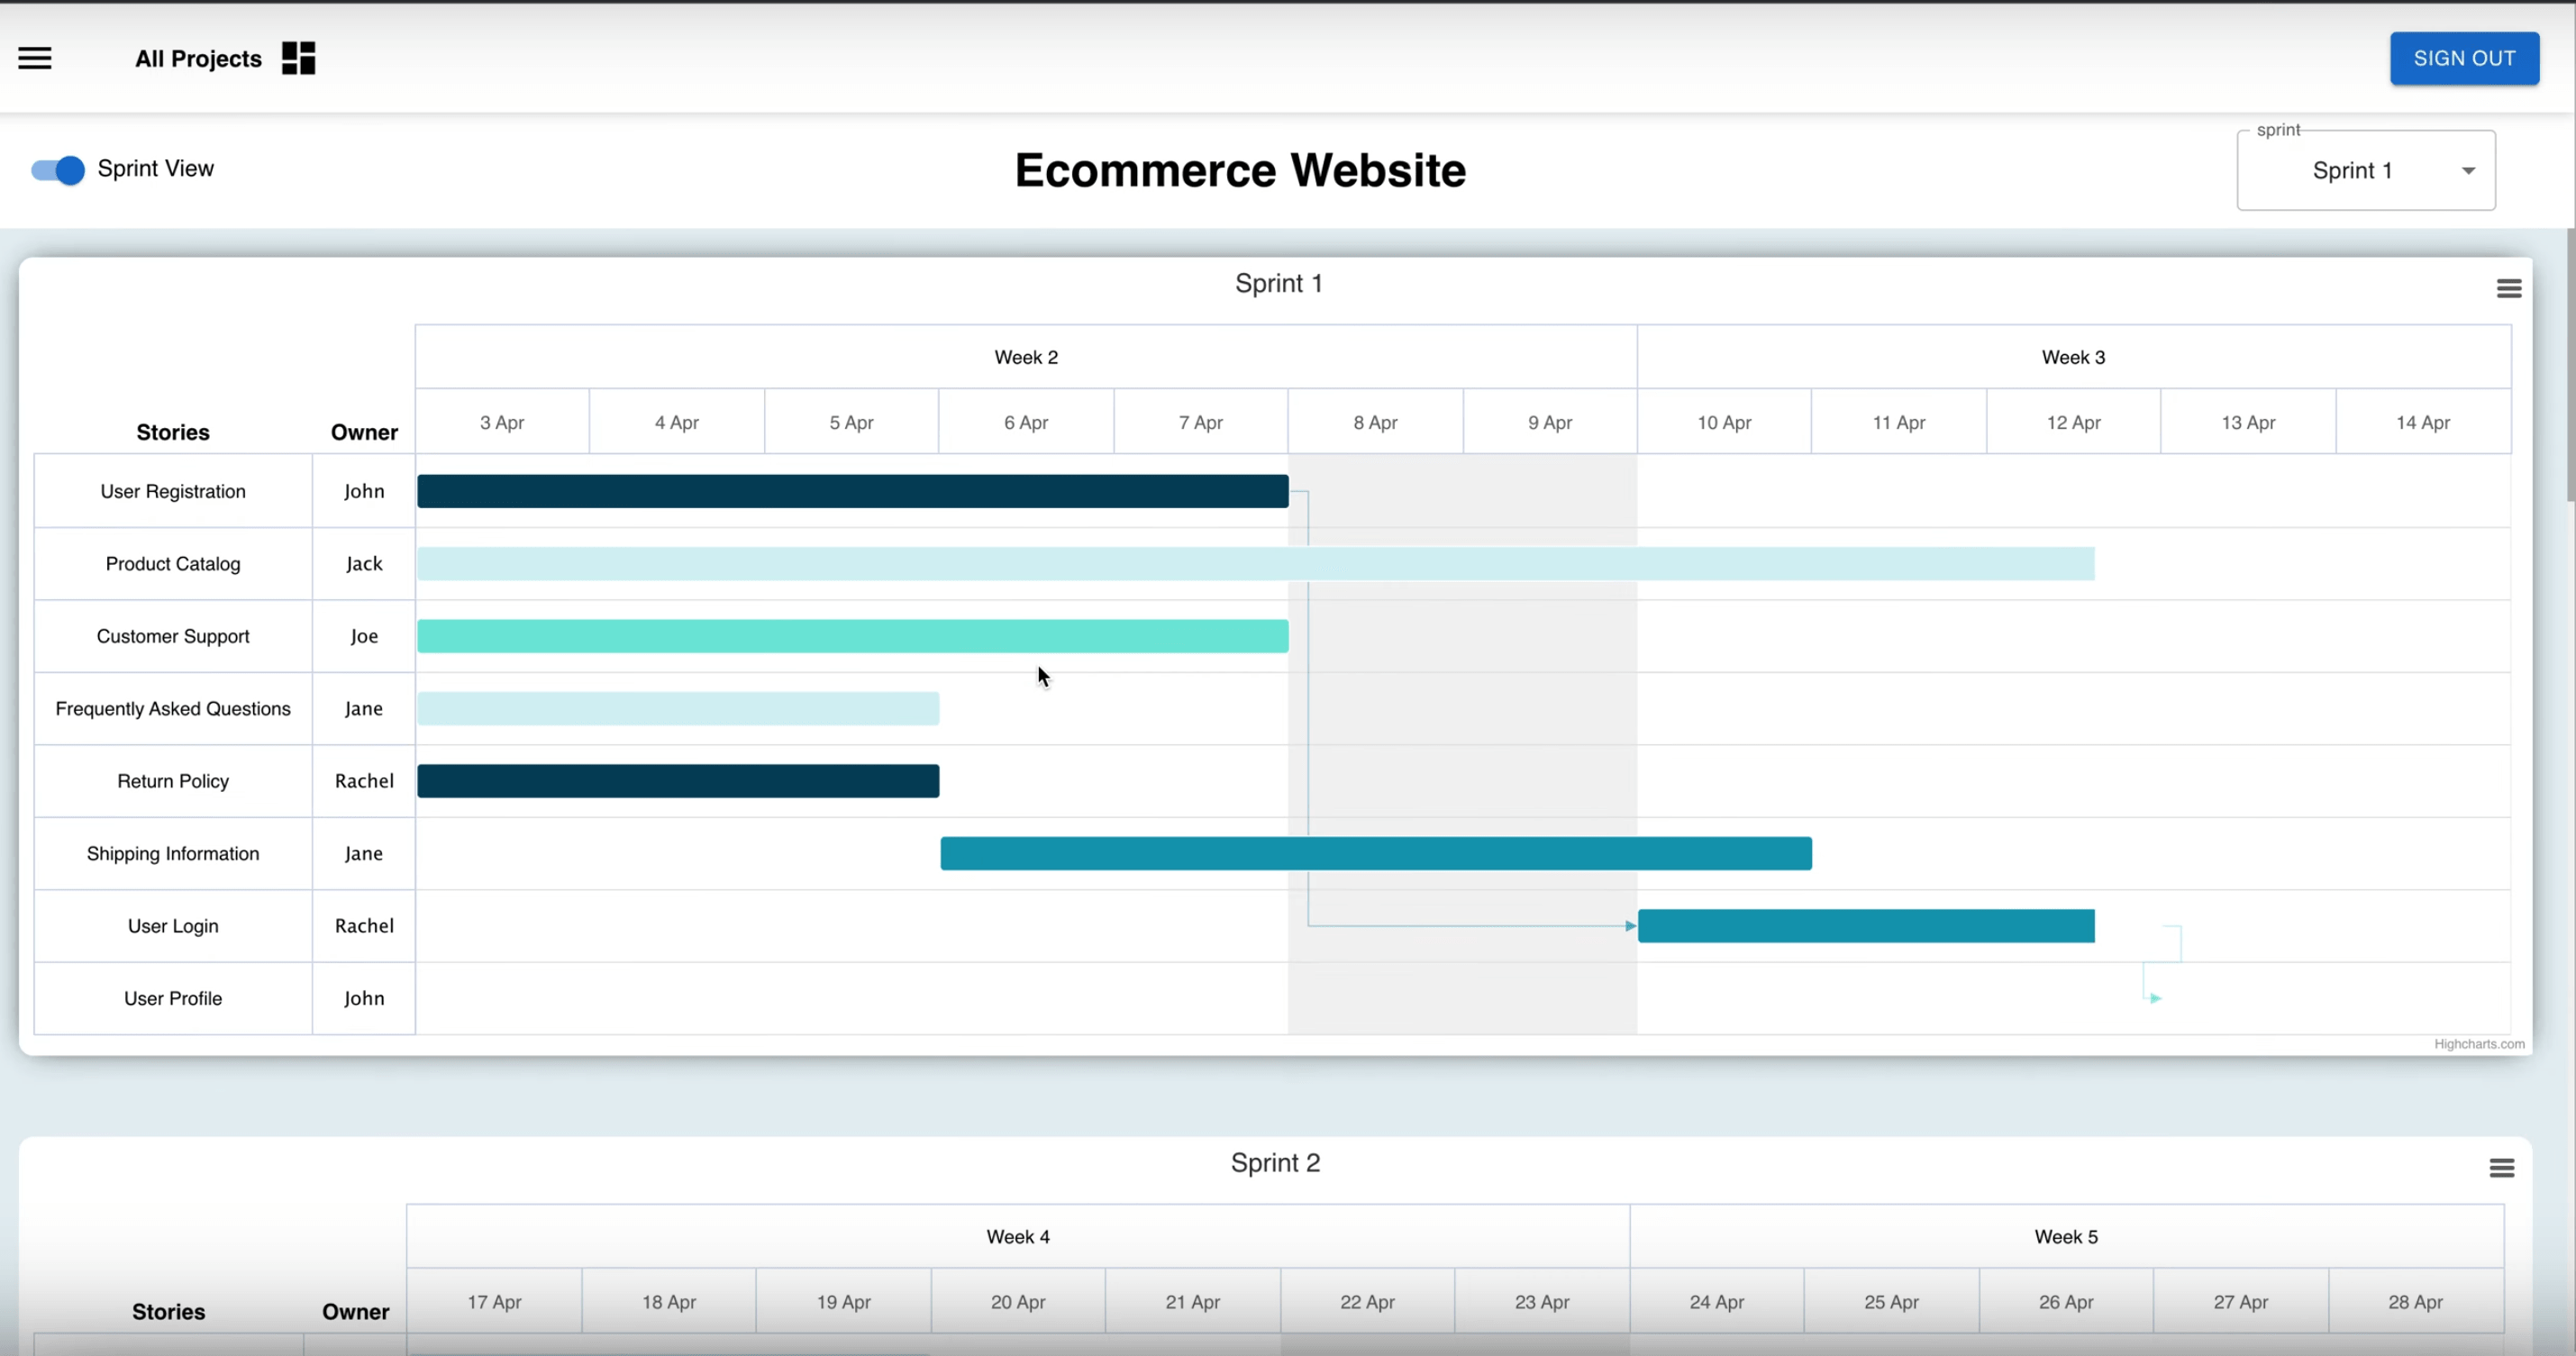Select the Return Policy task bar
The image size is (2576, 1356).
click(x=678, y=781)
